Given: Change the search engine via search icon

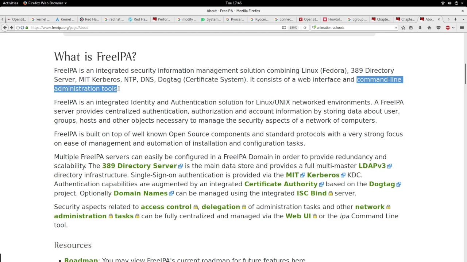Looking at the screenshot, I should [x=314, y=28].
